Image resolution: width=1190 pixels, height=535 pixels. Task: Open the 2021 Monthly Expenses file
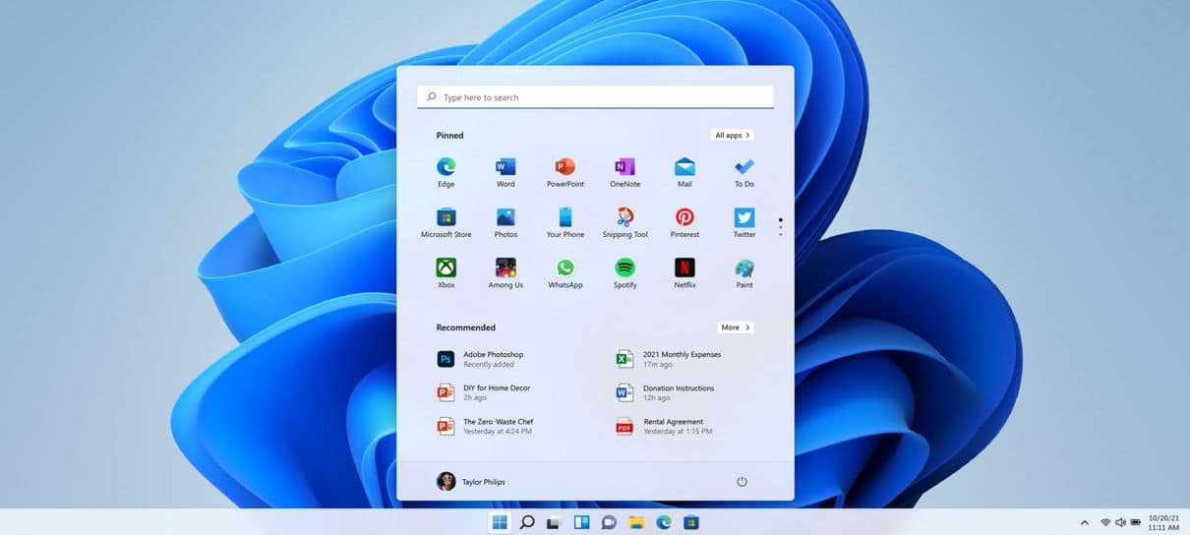tap(670, 359)
